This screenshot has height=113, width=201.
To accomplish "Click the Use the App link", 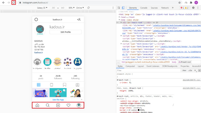I will pyautogui.click(x=58, y=100).
